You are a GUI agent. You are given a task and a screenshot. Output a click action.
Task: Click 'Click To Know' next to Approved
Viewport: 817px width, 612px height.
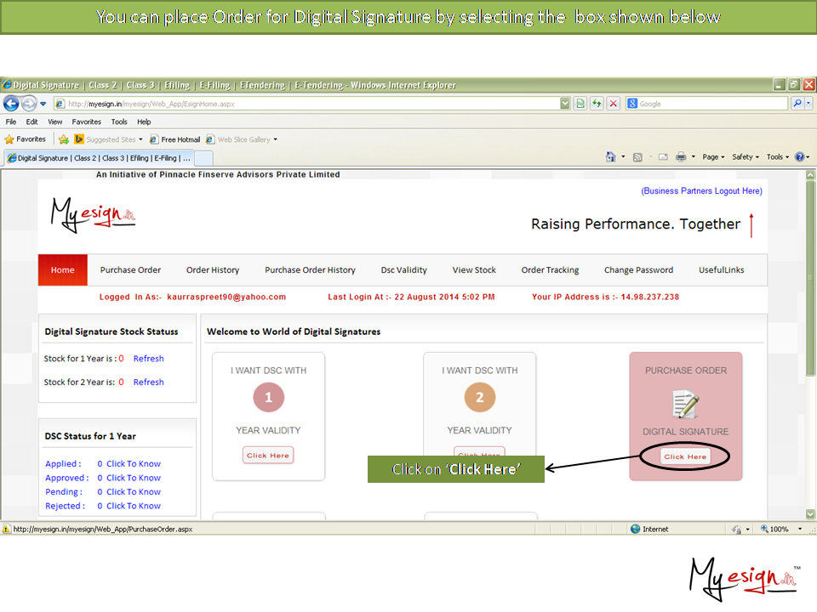click(x=133, y=478)
